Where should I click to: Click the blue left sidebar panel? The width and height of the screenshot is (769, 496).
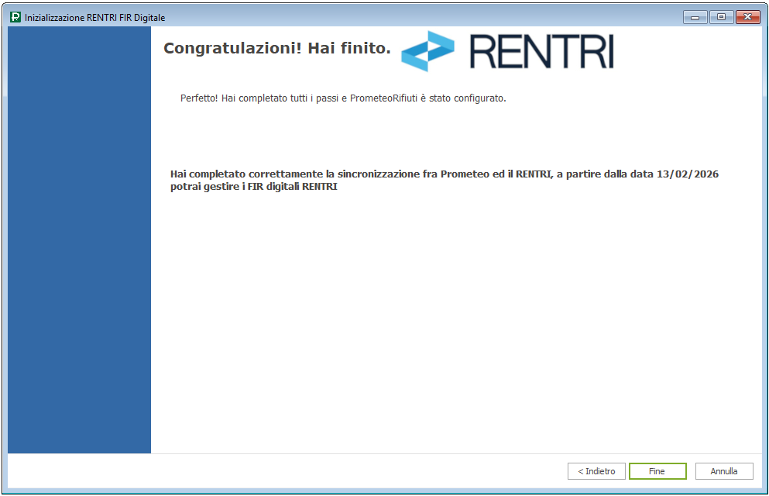click(79, 240)
